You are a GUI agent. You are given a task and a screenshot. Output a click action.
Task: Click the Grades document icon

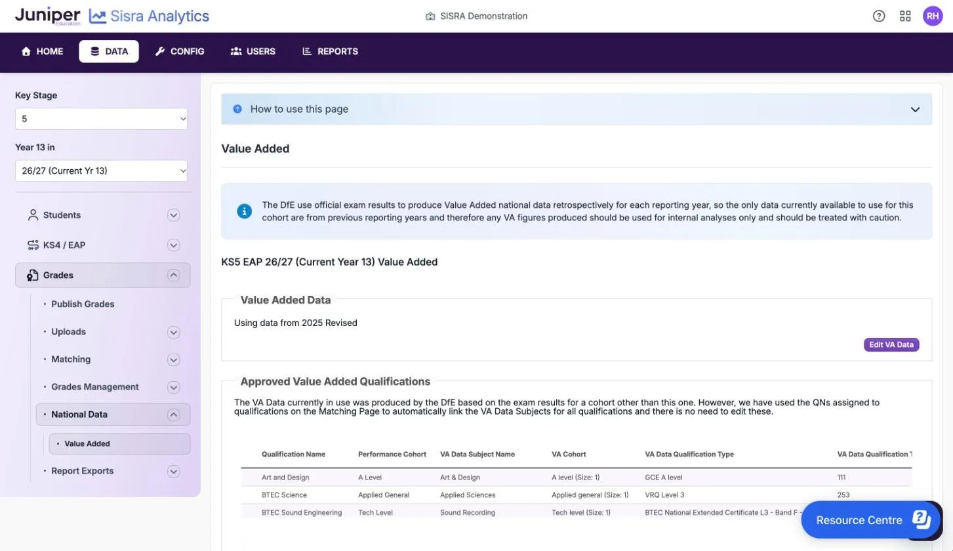point(33,275)
